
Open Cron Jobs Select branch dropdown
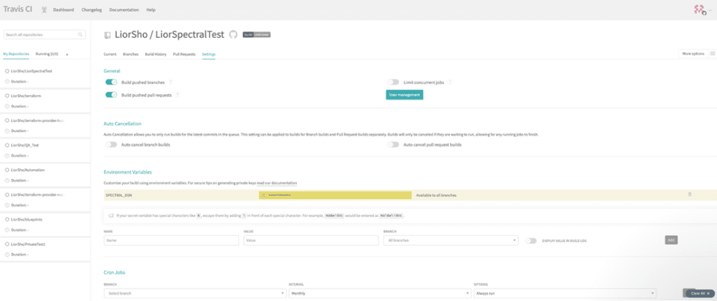point(195,293)
